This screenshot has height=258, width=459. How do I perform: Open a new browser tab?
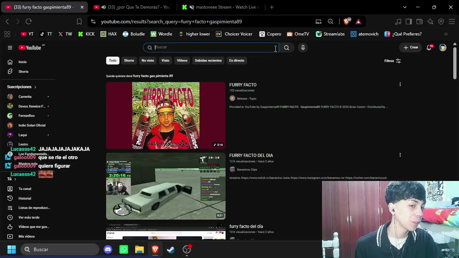pos(272,7)
